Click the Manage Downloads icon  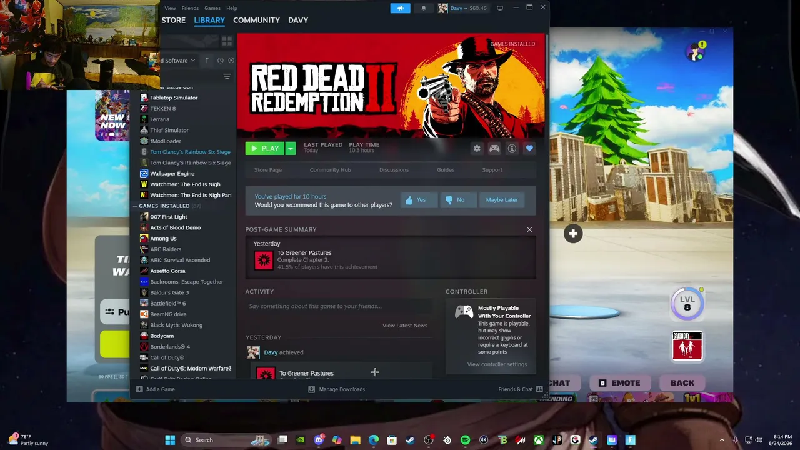pos(311,389)
